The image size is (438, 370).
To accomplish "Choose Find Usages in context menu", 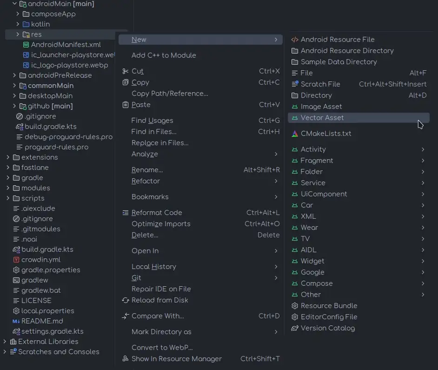I will [x=152, y=121].
